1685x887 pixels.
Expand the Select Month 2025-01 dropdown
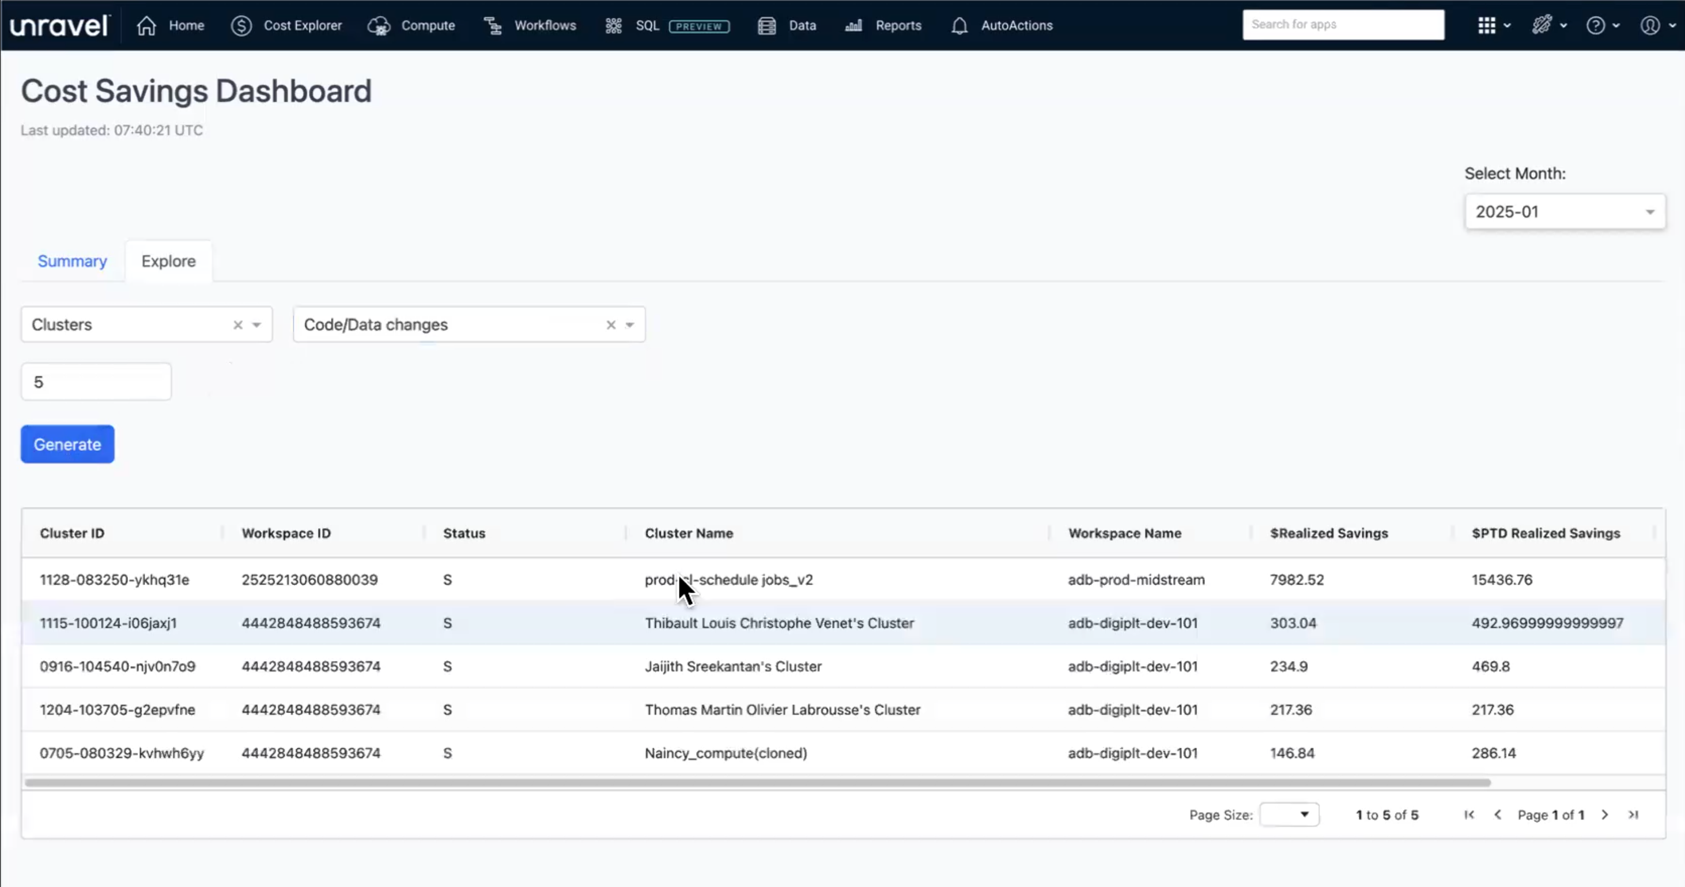tap(1565, 212)
